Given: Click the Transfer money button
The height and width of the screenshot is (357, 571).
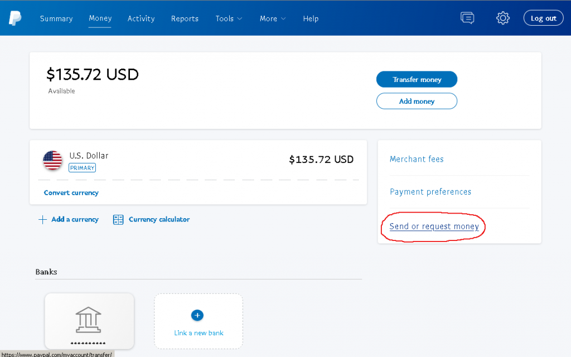Looking at the screenshot, I should pyautogui.click(x=417, y=79).
